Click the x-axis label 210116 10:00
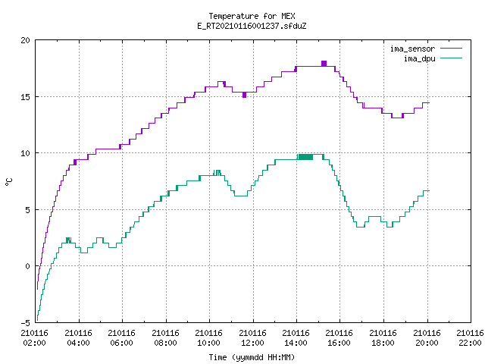Screen dimensions: 485x364 click(x=209, y=338)
